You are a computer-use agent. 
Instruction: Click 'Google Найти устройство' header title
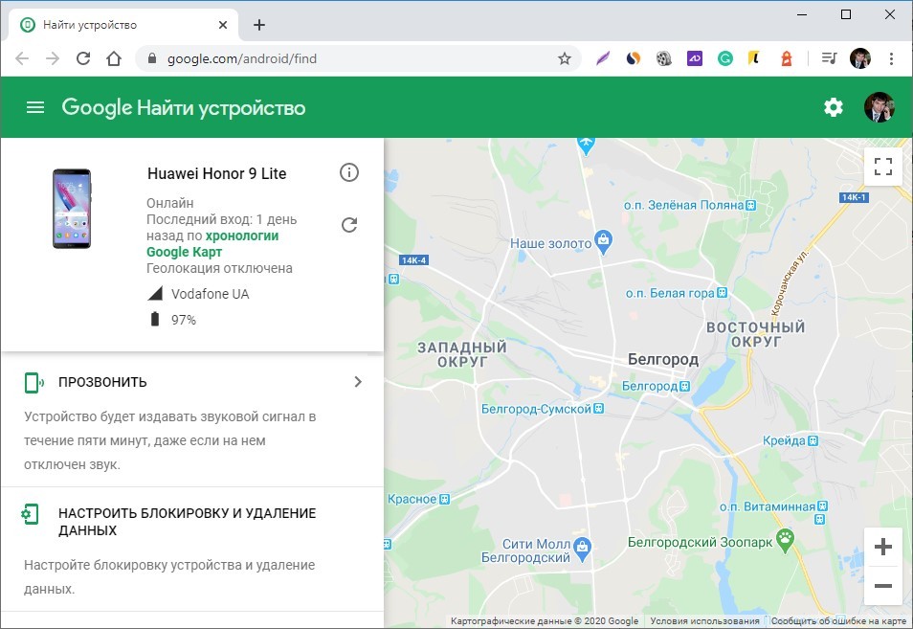(x=184, y=108)
